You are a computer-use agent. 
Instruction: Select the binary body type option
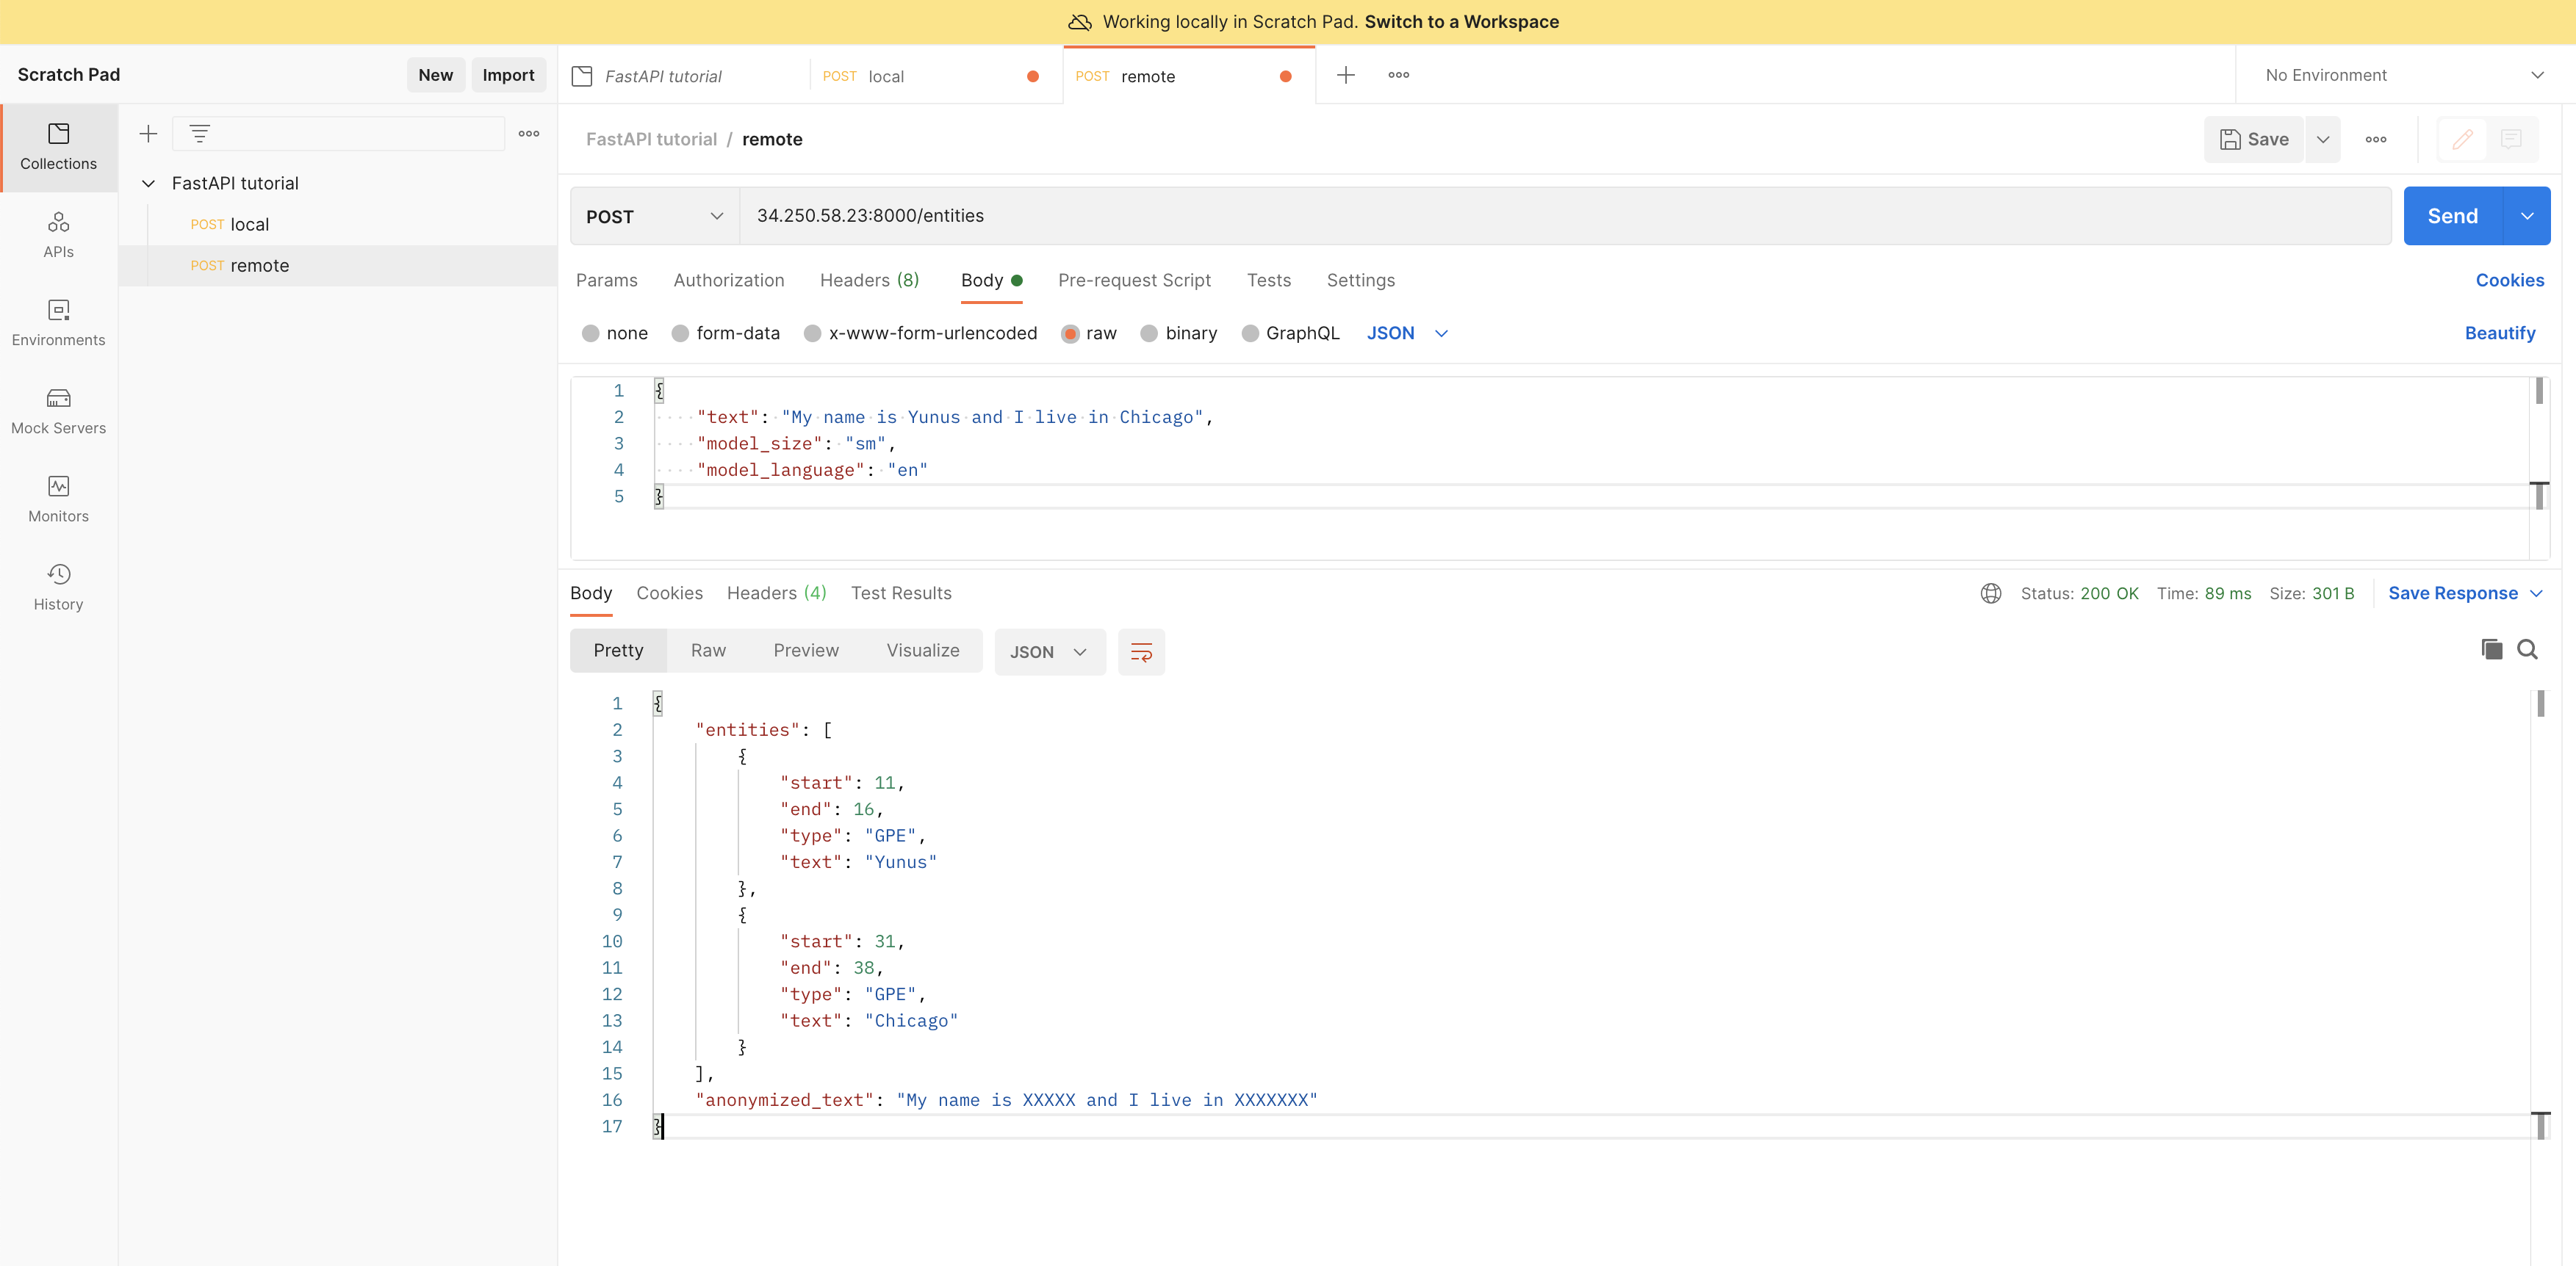click(1149, 333)
